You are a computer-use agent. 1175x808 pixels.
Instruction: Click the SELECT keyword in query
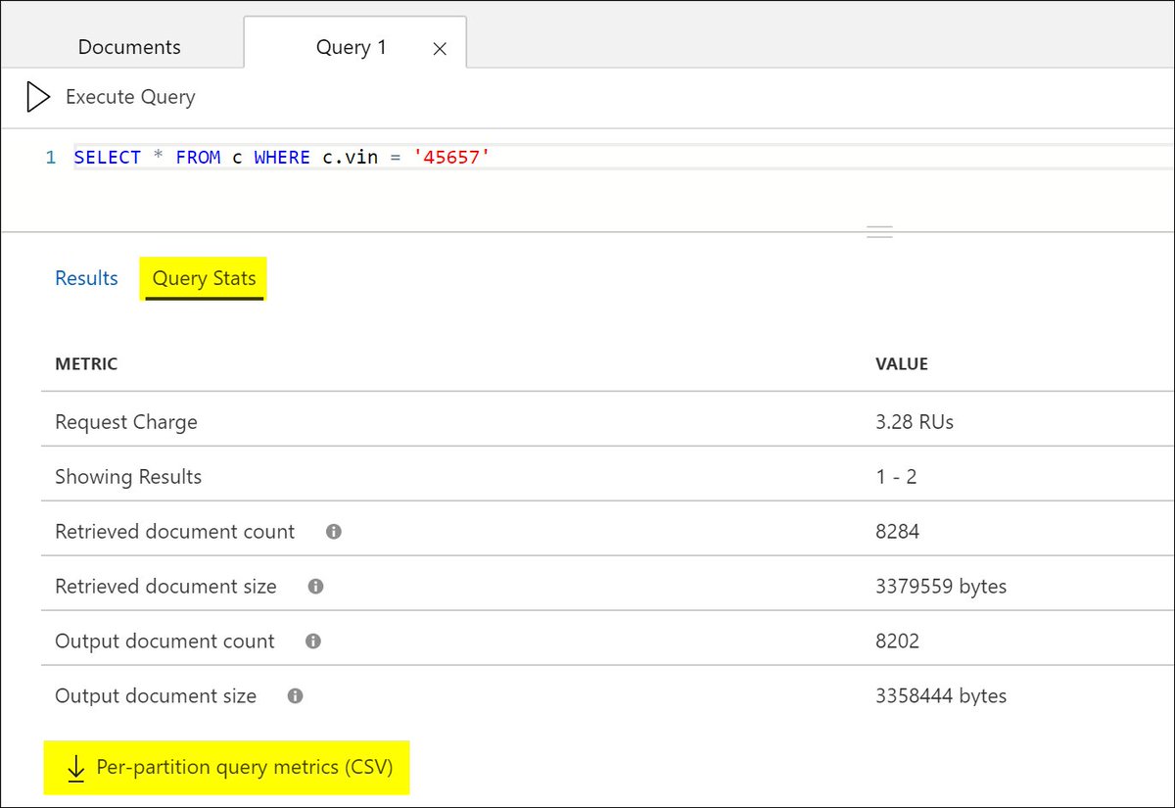[x=108, y=157]
